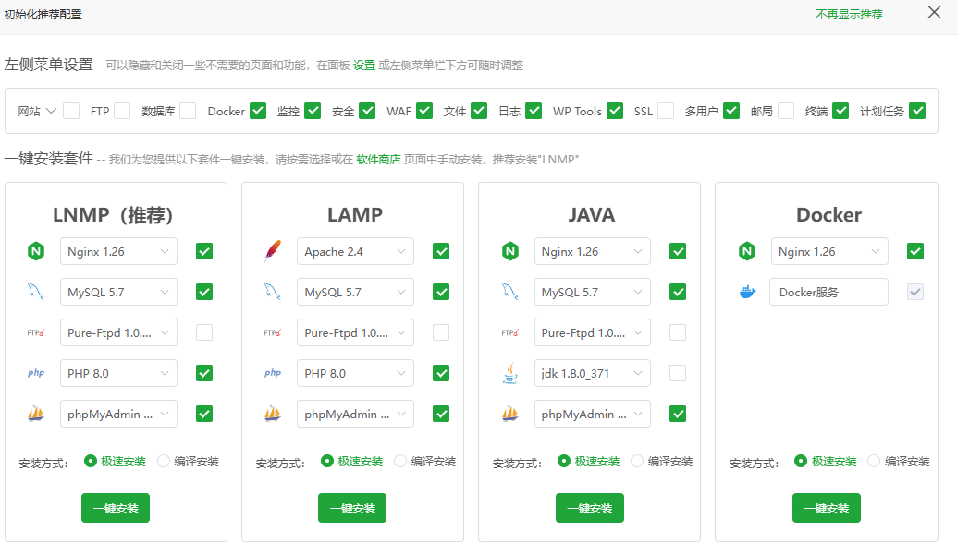Click the PHP icon in the LNMP card
The image size is (957, 554).
(36, 373)
